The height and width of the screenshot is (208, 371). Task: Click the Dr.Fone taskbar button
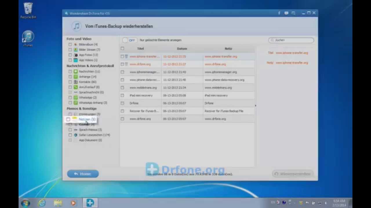pyautogui.click(x=90, y=203)
